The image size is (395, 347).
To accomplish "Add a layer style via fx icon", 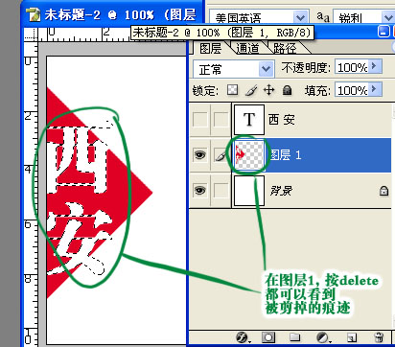I will (x=243, y=337).
